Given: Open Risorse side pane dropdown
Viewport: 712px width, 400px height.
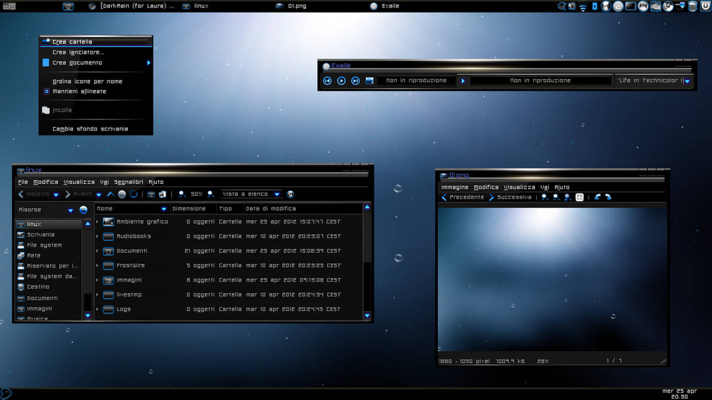Looking at the screenshot, I should (x=70, y=210).
